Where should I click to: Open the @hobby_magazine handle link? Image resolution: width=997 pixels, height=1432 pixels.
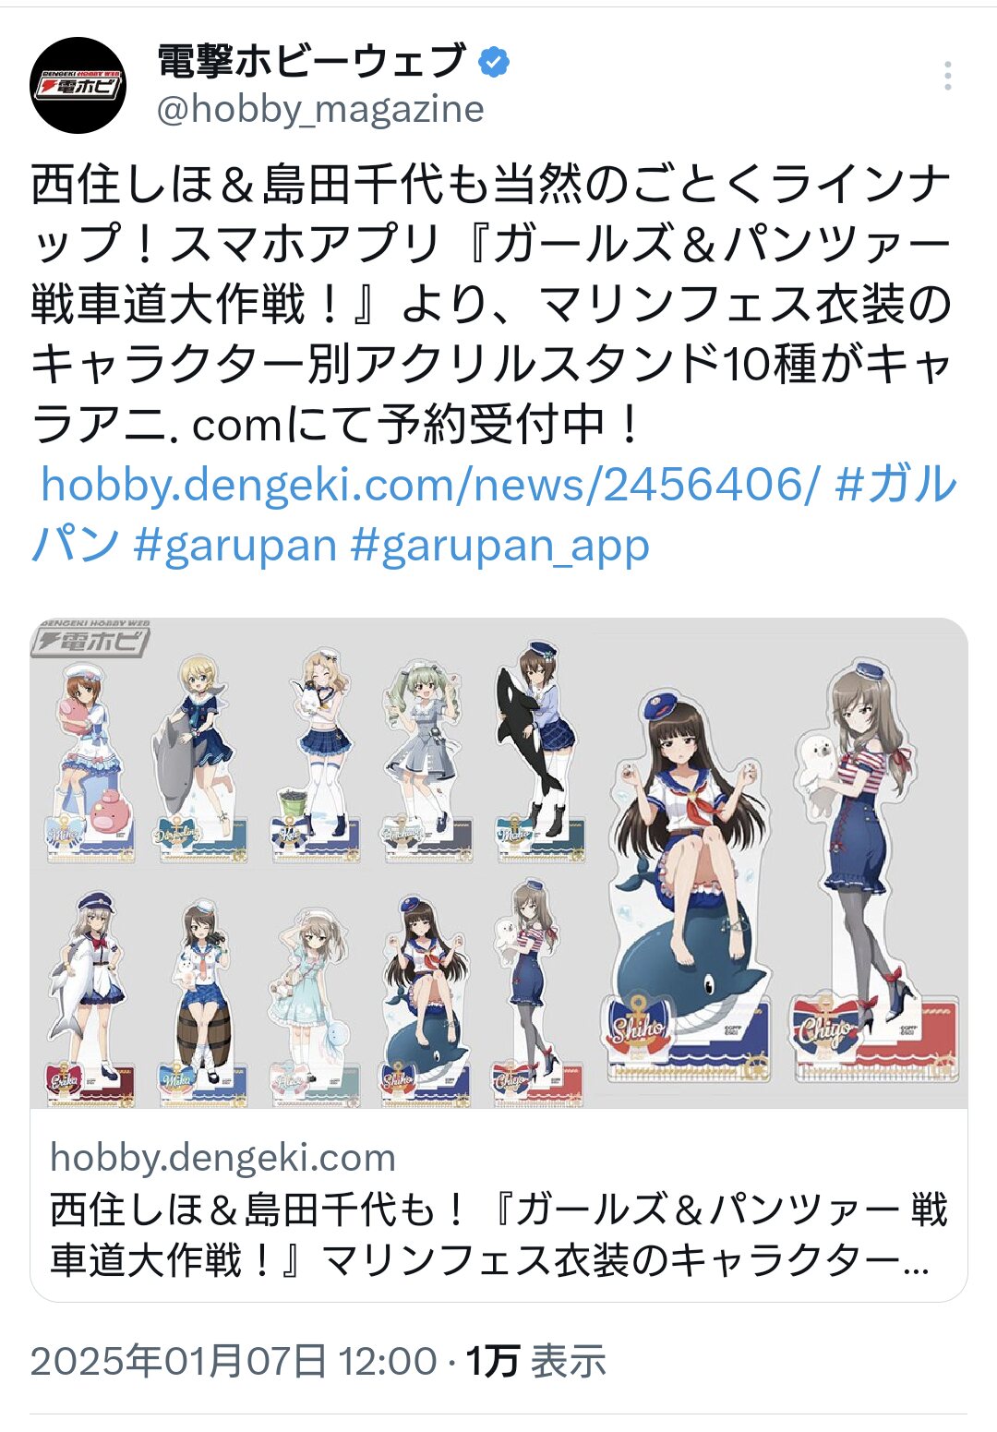point(320,109)
